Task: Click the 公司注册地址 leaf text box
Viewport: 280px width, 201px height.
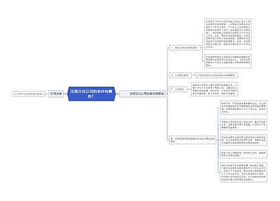Action: 217,75
